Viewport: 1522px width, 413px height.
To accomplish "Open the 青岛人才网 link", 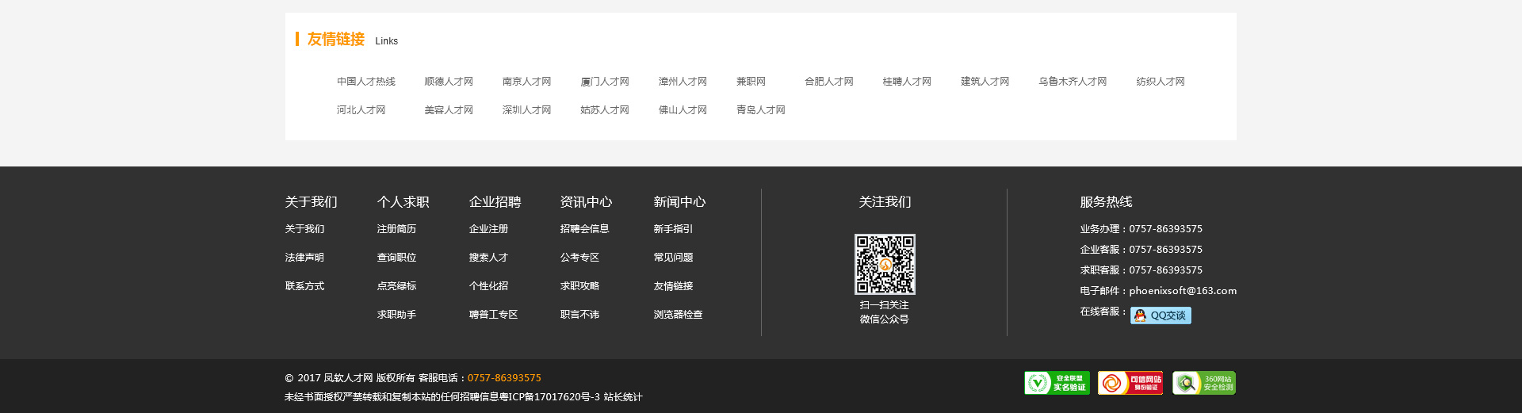I will point(760,110).
